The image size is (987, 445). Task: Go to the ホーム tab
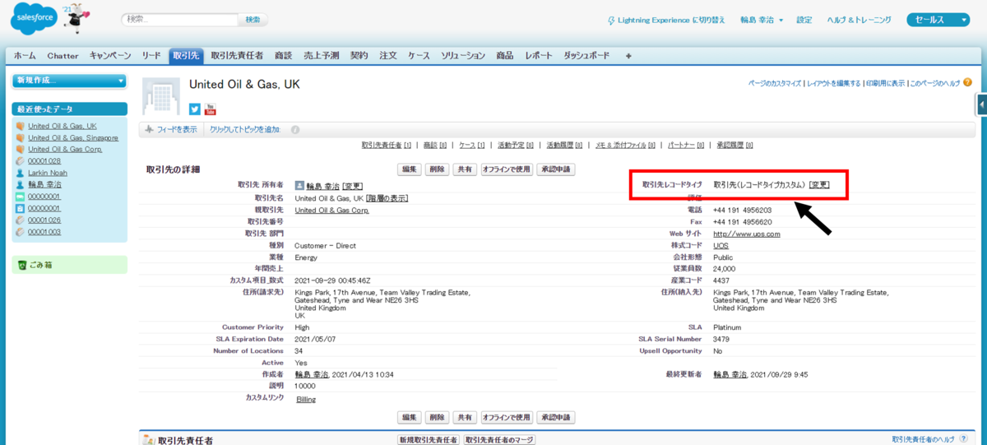(x=25, y=56)
